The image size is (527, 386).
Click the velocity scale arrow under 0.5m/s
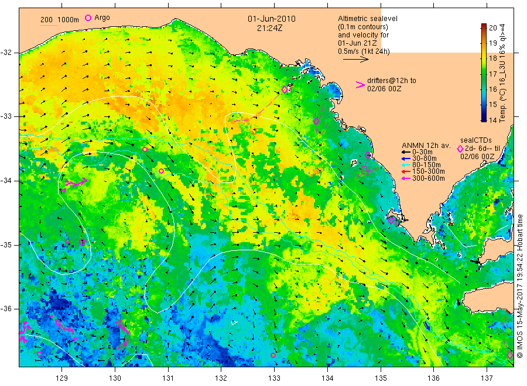coord(356,60)
